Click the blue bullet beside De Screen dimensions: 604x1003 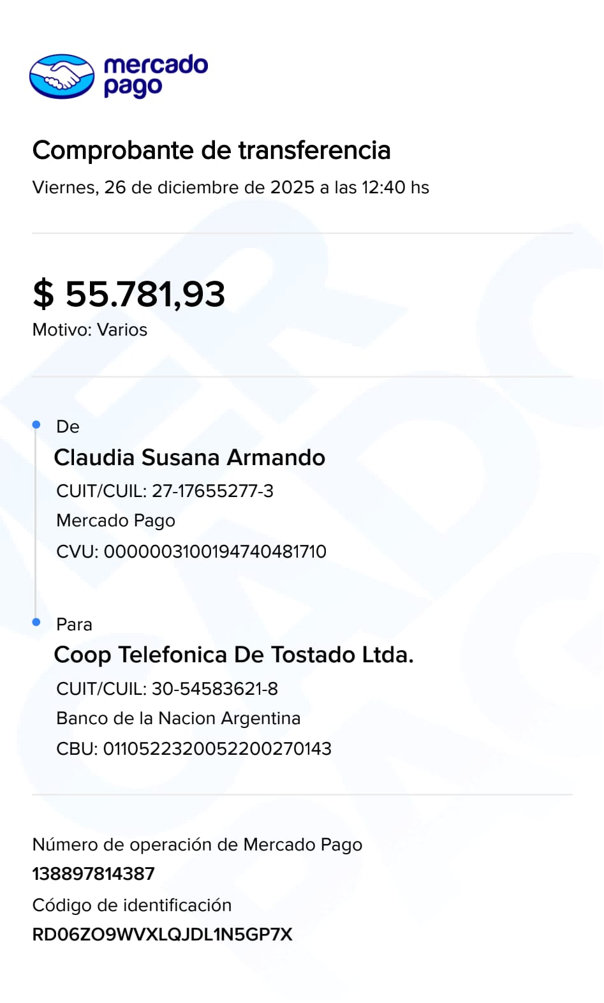36,424
